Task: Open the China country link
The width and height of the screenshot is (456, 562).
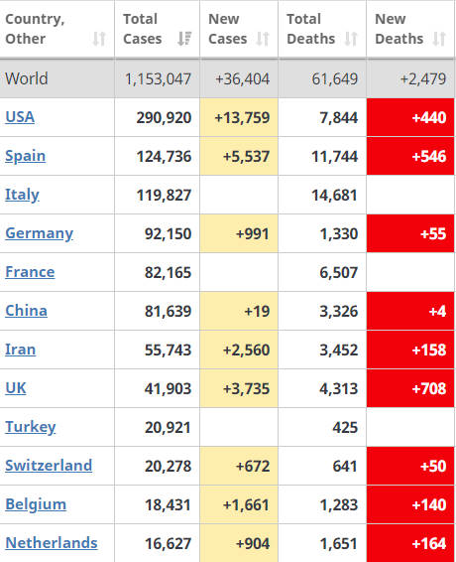Action: [x=26, y=311]
